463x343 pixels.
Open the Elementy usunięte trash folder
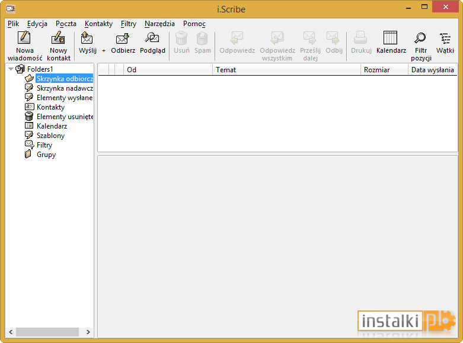(65, 117)
